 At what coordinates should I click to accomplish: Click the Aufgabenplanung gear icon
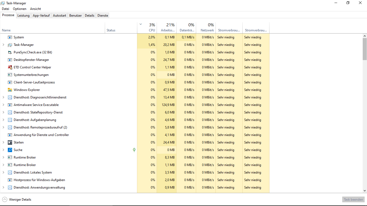click(x=10, y=120)
